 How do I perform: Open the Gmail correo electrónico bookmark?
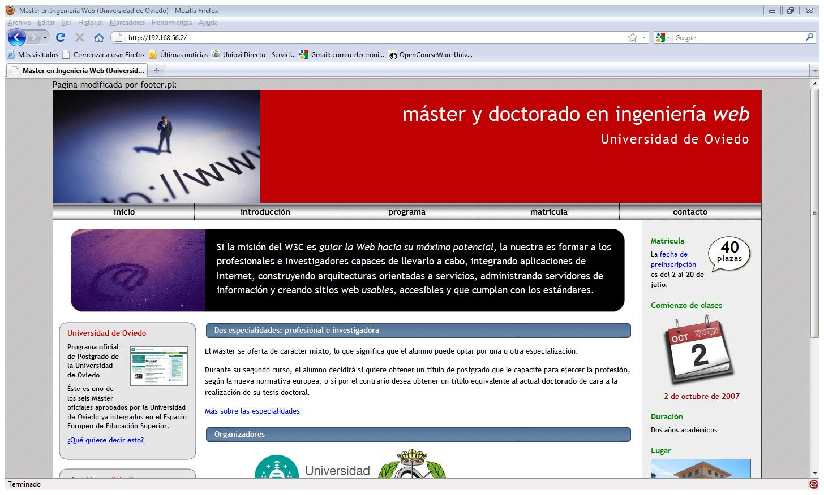[342, 55]
